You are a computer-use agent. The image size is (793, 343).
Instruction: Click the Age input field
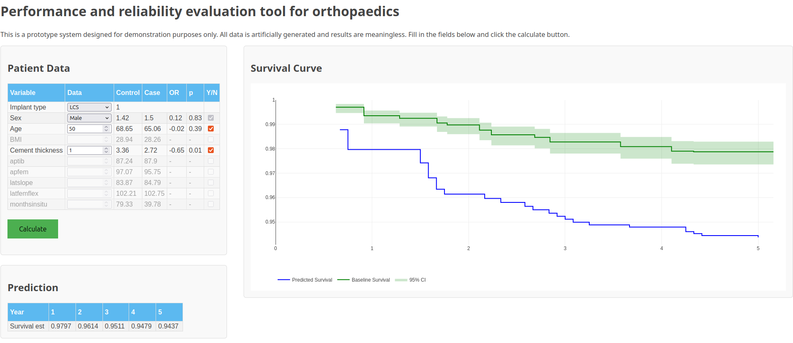(x=85, y=129)
